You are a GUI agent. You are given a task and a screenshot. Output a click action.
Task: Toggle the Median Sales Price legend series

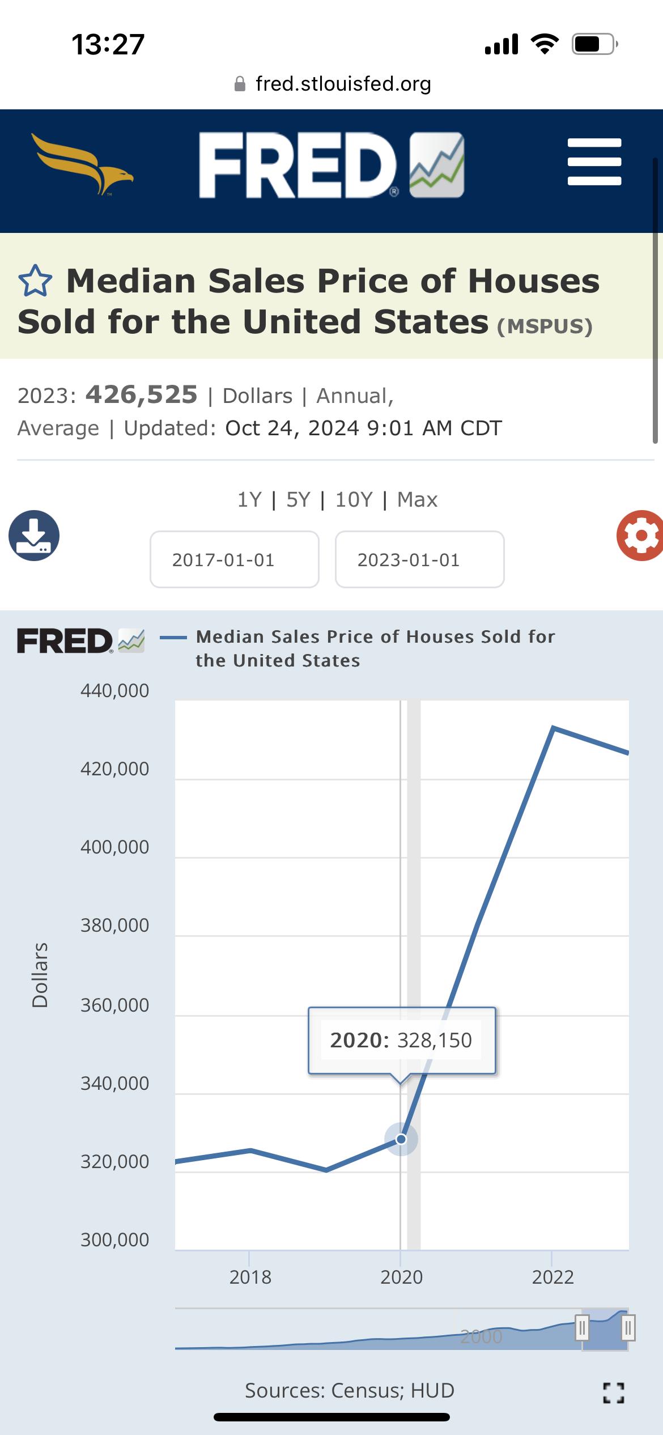coord(374,648)
